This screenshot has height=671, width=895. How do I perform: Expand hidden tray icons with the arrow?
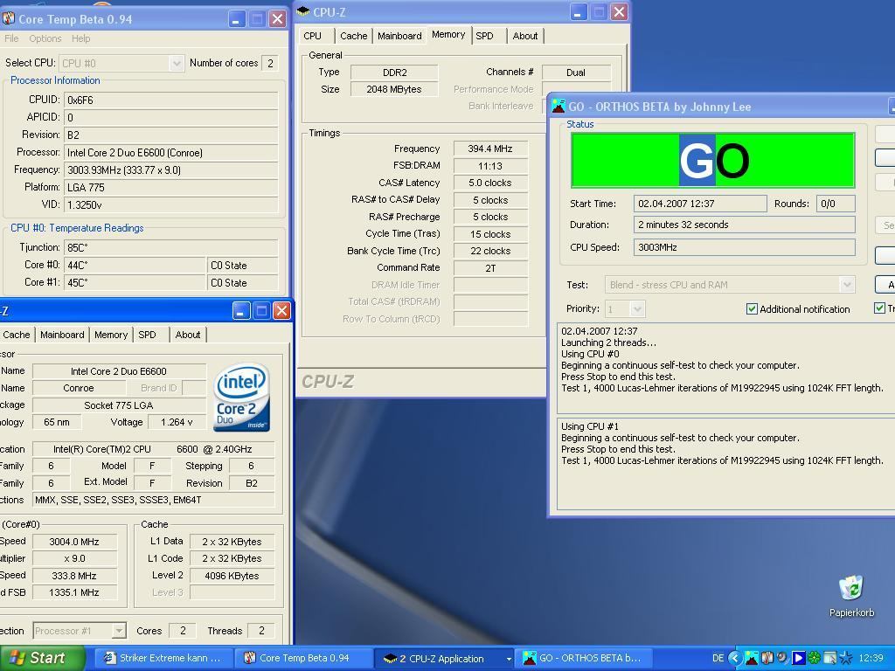click(736, 658)
